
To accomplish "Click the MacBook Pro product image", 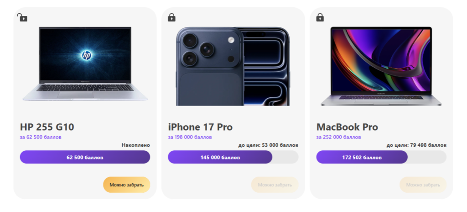I will pyautogui.click(x=381, y=66).
